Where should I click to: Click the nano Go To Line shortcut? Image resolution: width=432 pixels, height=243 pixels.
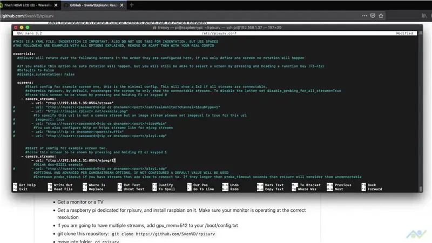pos(201,190)
